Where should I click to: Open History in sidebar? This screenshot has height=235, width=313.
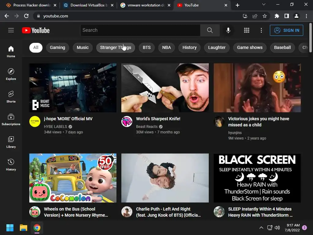coord(11,165)
